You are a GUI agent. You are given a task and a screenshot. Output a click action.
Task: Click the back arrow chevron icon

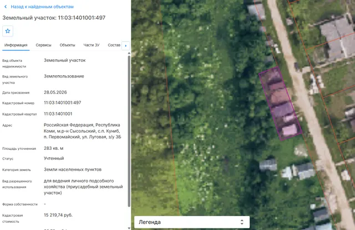(x=6, y=7)
